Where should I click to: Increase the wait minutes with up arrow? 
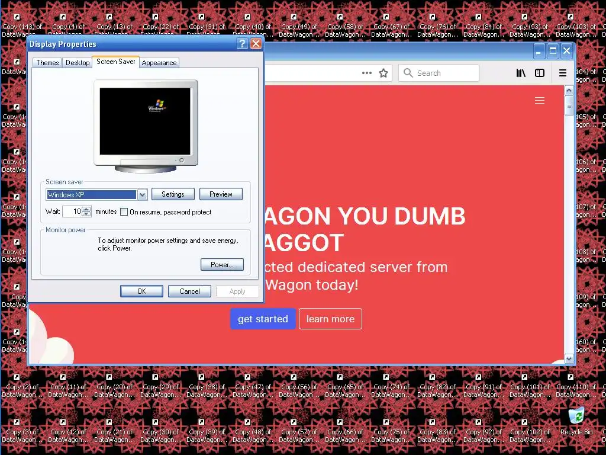point(86,209)
